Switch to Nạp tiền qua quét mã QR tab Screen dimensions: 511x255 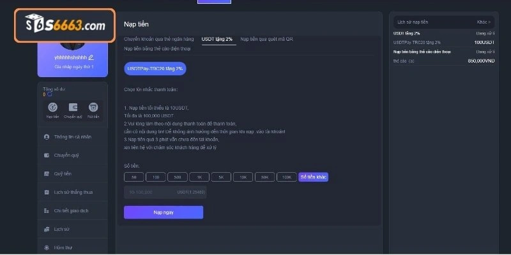[266, 39]
